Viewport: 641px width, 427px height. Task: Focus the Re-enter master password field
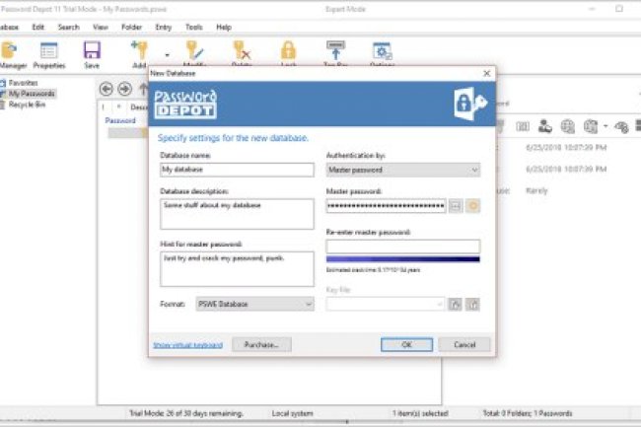[403, 246]
